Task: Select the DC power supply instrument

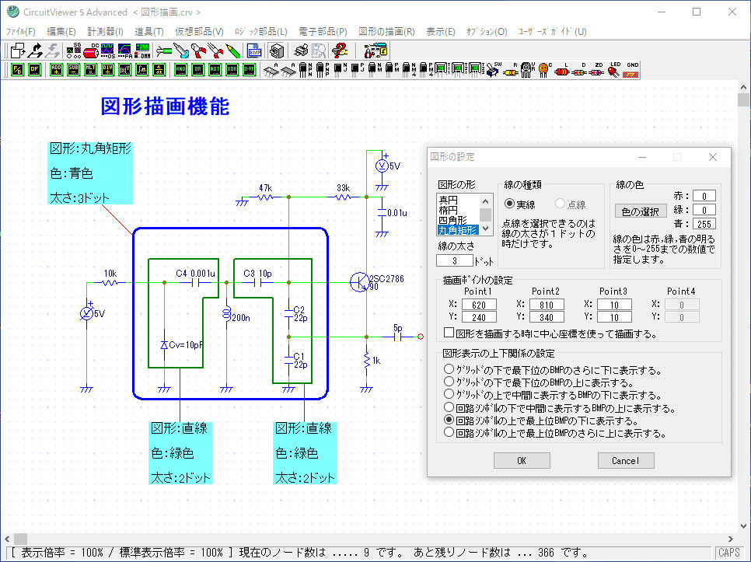Action: 91,51
